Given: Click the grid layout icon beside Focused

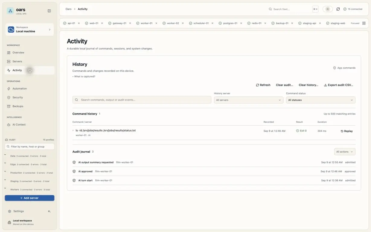Looking at the screenshot, I should click(x=364, y=23).
